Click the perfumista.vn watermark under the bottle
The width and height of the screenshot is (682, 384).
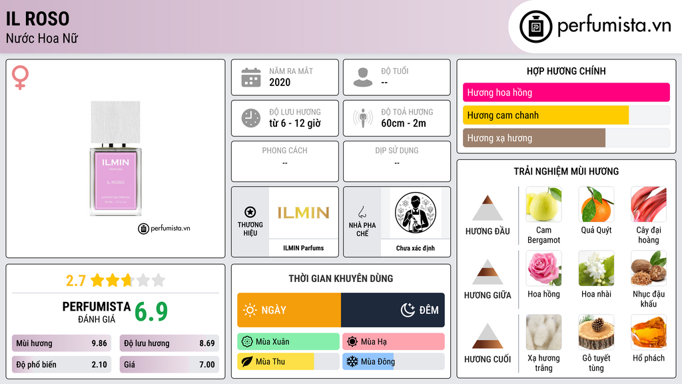(x=164, y=228)
